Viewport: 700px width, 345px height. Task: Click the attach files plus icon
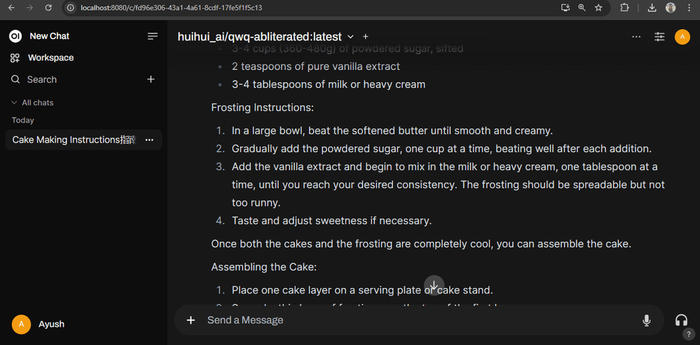(x=191, y=320)
